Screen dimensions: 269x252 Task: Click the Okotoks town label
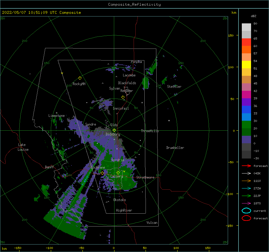point(120,200)
